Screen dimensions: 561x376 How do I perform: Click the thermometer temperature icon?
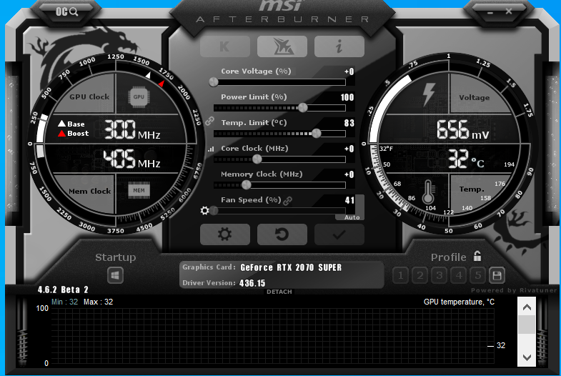(428, 192)
